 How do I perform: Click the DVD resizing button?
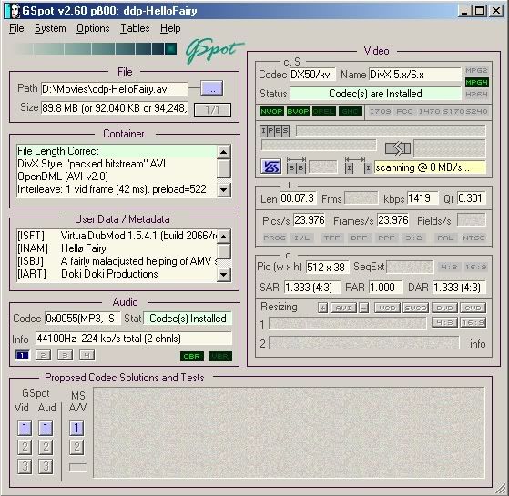pos(444,308)
